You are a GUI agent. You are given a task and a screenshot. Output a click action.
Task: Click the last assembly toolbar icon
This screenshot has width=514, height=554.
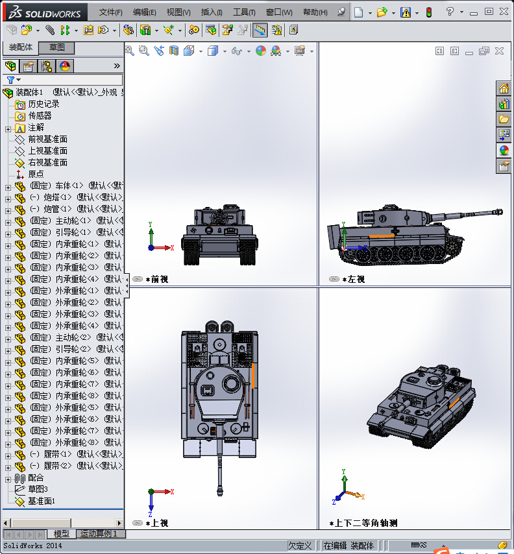[293, 30]
